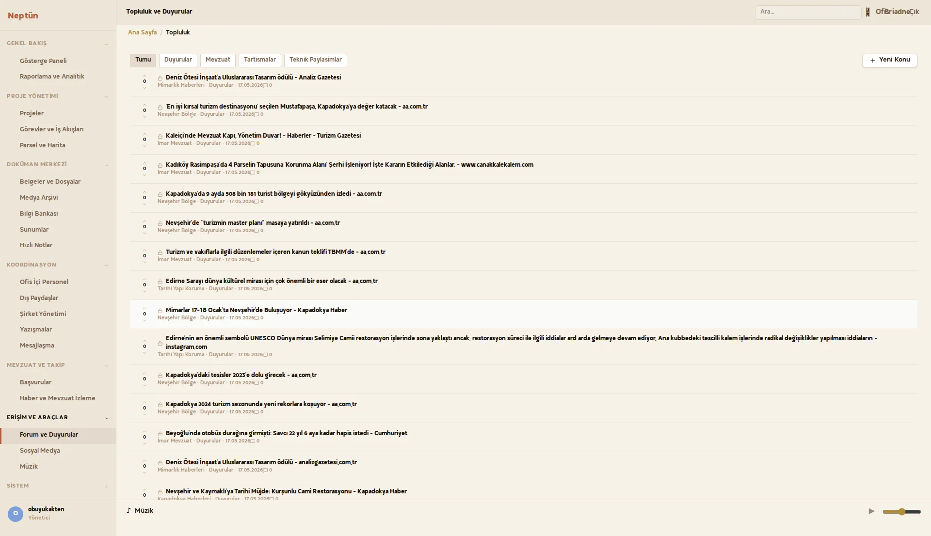Open the Edirne'nin en önemli sembolü UNESCO topic

[521, 343]
